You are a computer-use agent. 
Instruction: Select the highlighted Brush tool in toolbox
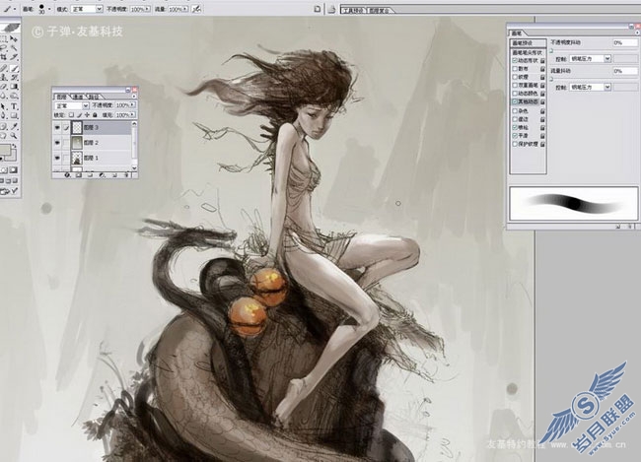tap(14, 68)
